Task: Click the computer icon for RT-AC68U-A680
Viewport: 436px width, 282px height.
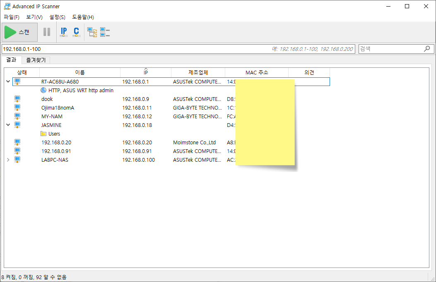Action: coord(17,81)
